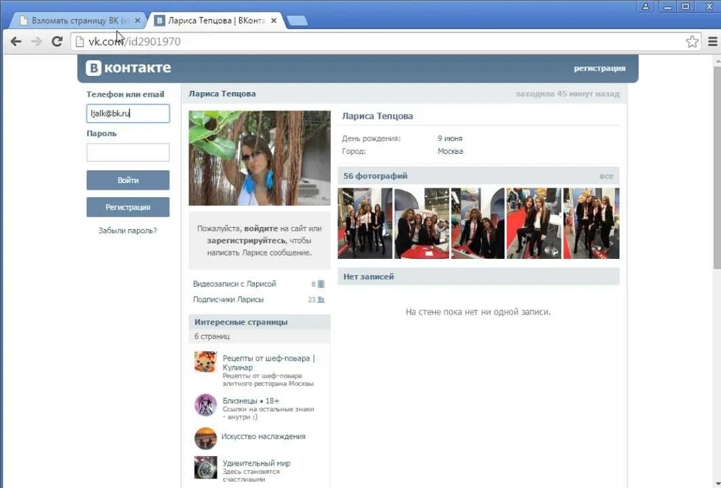Click the Пароль password field

click(128, 152)
